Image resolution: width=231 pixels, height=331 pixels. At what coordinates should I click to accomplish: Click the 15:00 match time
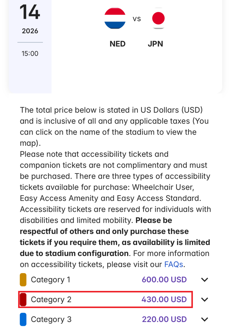30,54
